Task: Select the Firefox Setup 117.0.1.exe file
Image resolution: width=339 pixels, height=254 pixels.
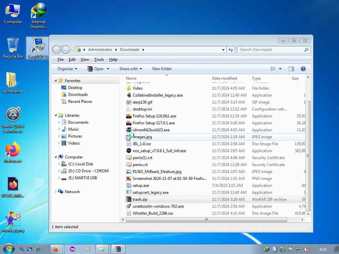Action: [154, 123]
